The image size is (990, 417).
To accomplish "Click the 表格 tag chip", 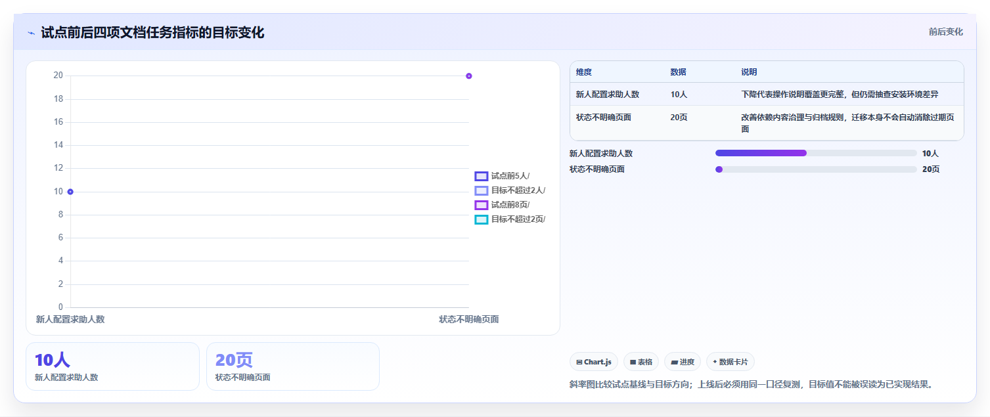I will point(641,362).
